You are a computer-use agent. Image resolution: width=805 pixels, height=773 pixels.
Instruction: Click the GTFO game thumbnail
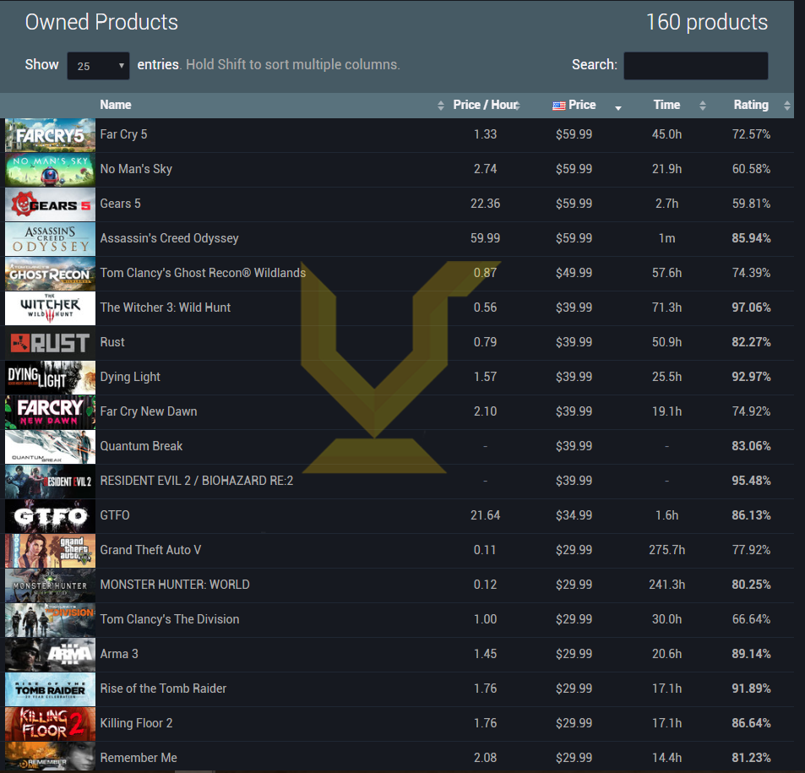(x=50, y=516)
